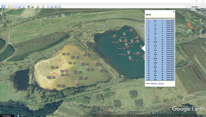
Task: Toggle sunlight across the landscape
Action: (33, 6)
